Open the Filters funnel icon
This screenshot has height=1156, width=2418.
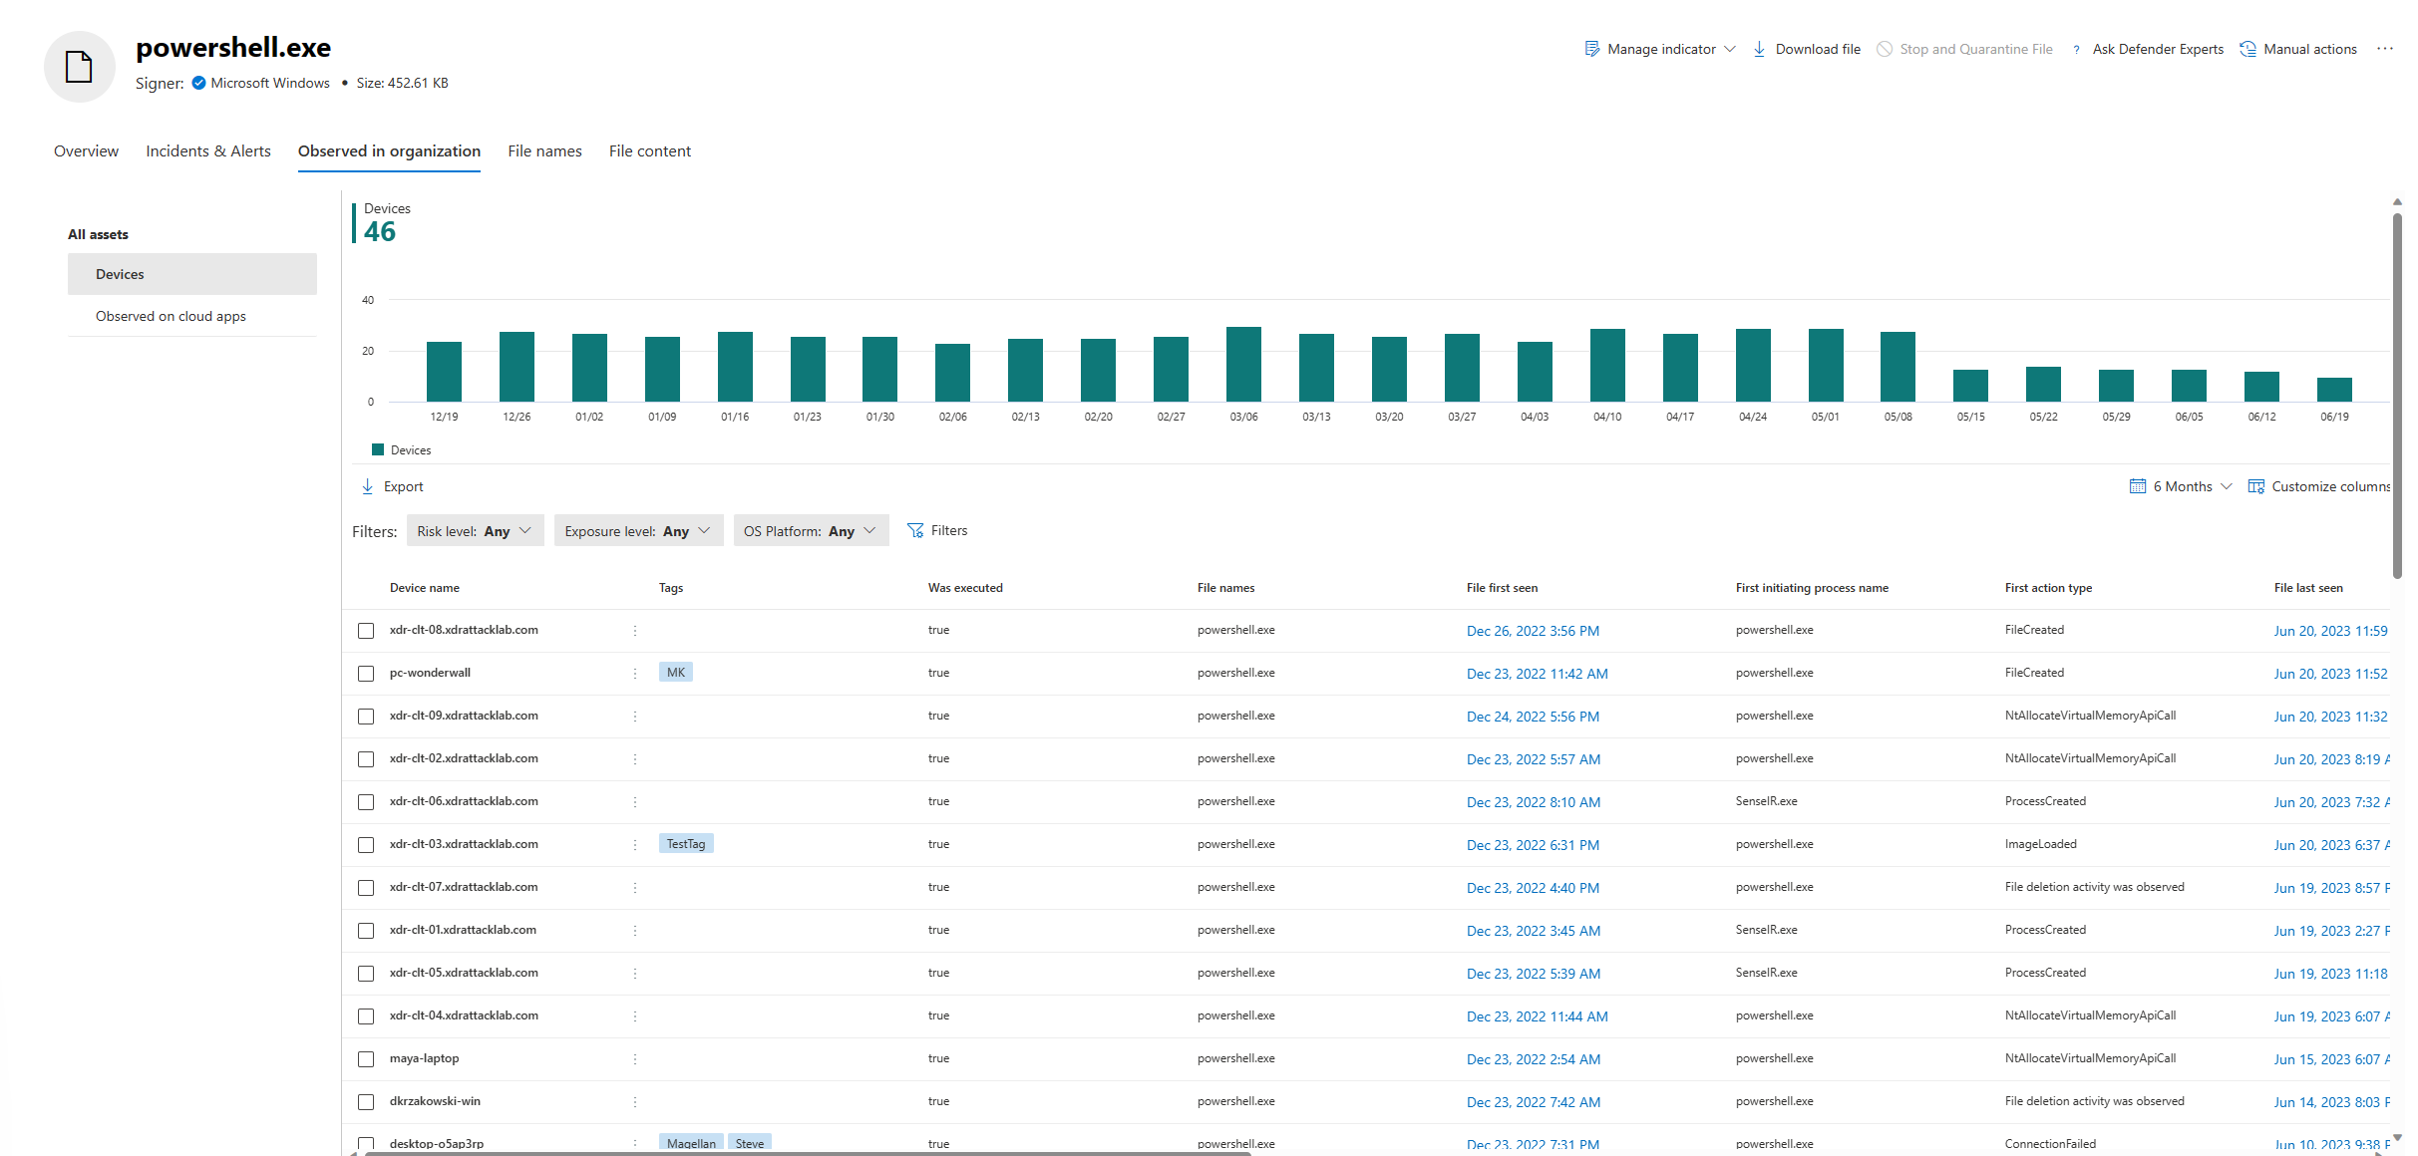coord(915,530)
